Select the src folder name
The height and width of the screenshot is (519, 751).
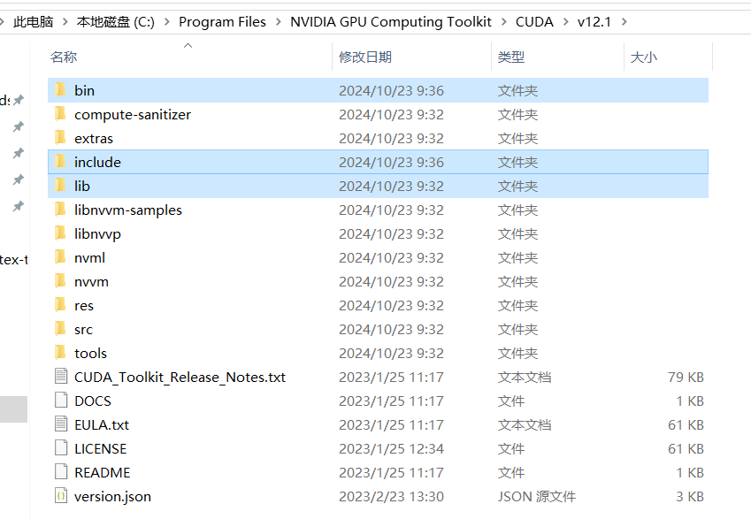pos(83,330)
